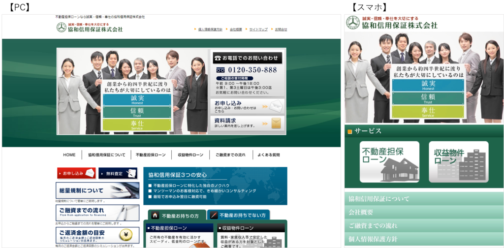
Task: Select 協和信用保証について in PC navigation bar
Action: pyautogui.click(x=107, y=155)
